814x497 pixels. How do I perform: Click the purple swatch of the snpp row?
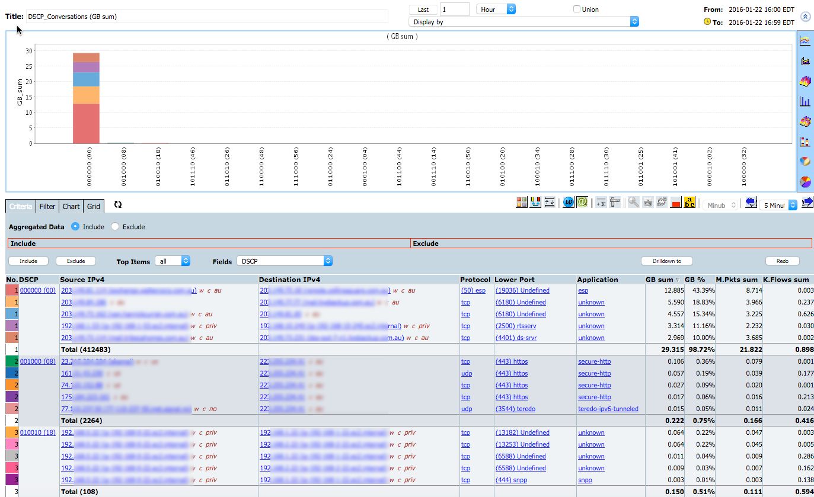[12, 480]
